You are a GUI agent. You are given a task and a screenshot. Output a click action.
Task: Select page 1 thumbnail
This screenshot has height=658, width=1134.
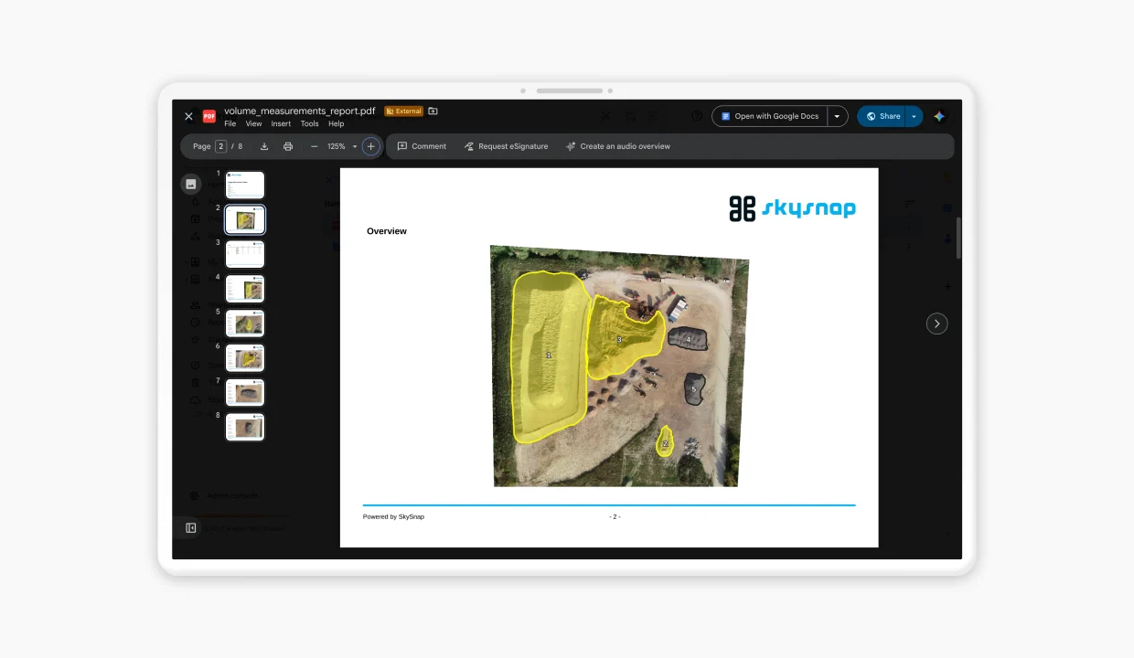click(x=245, y=185)
